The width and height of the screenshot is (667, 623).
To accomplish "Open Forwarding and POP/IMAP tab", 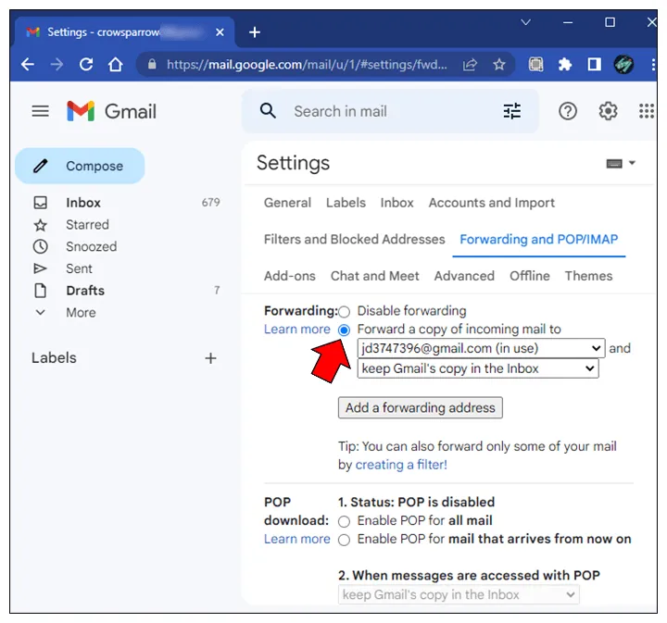I will [x=538, y=239].
